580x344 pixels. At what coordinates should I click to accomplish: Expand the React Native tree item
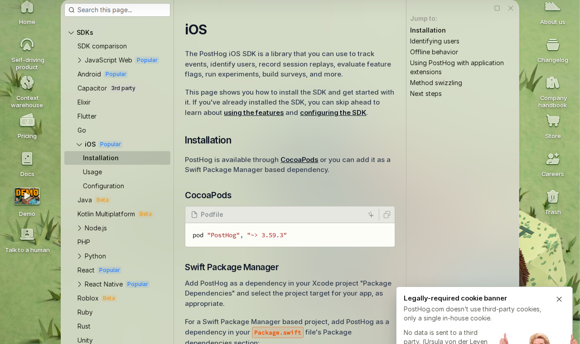coord(80,284)
